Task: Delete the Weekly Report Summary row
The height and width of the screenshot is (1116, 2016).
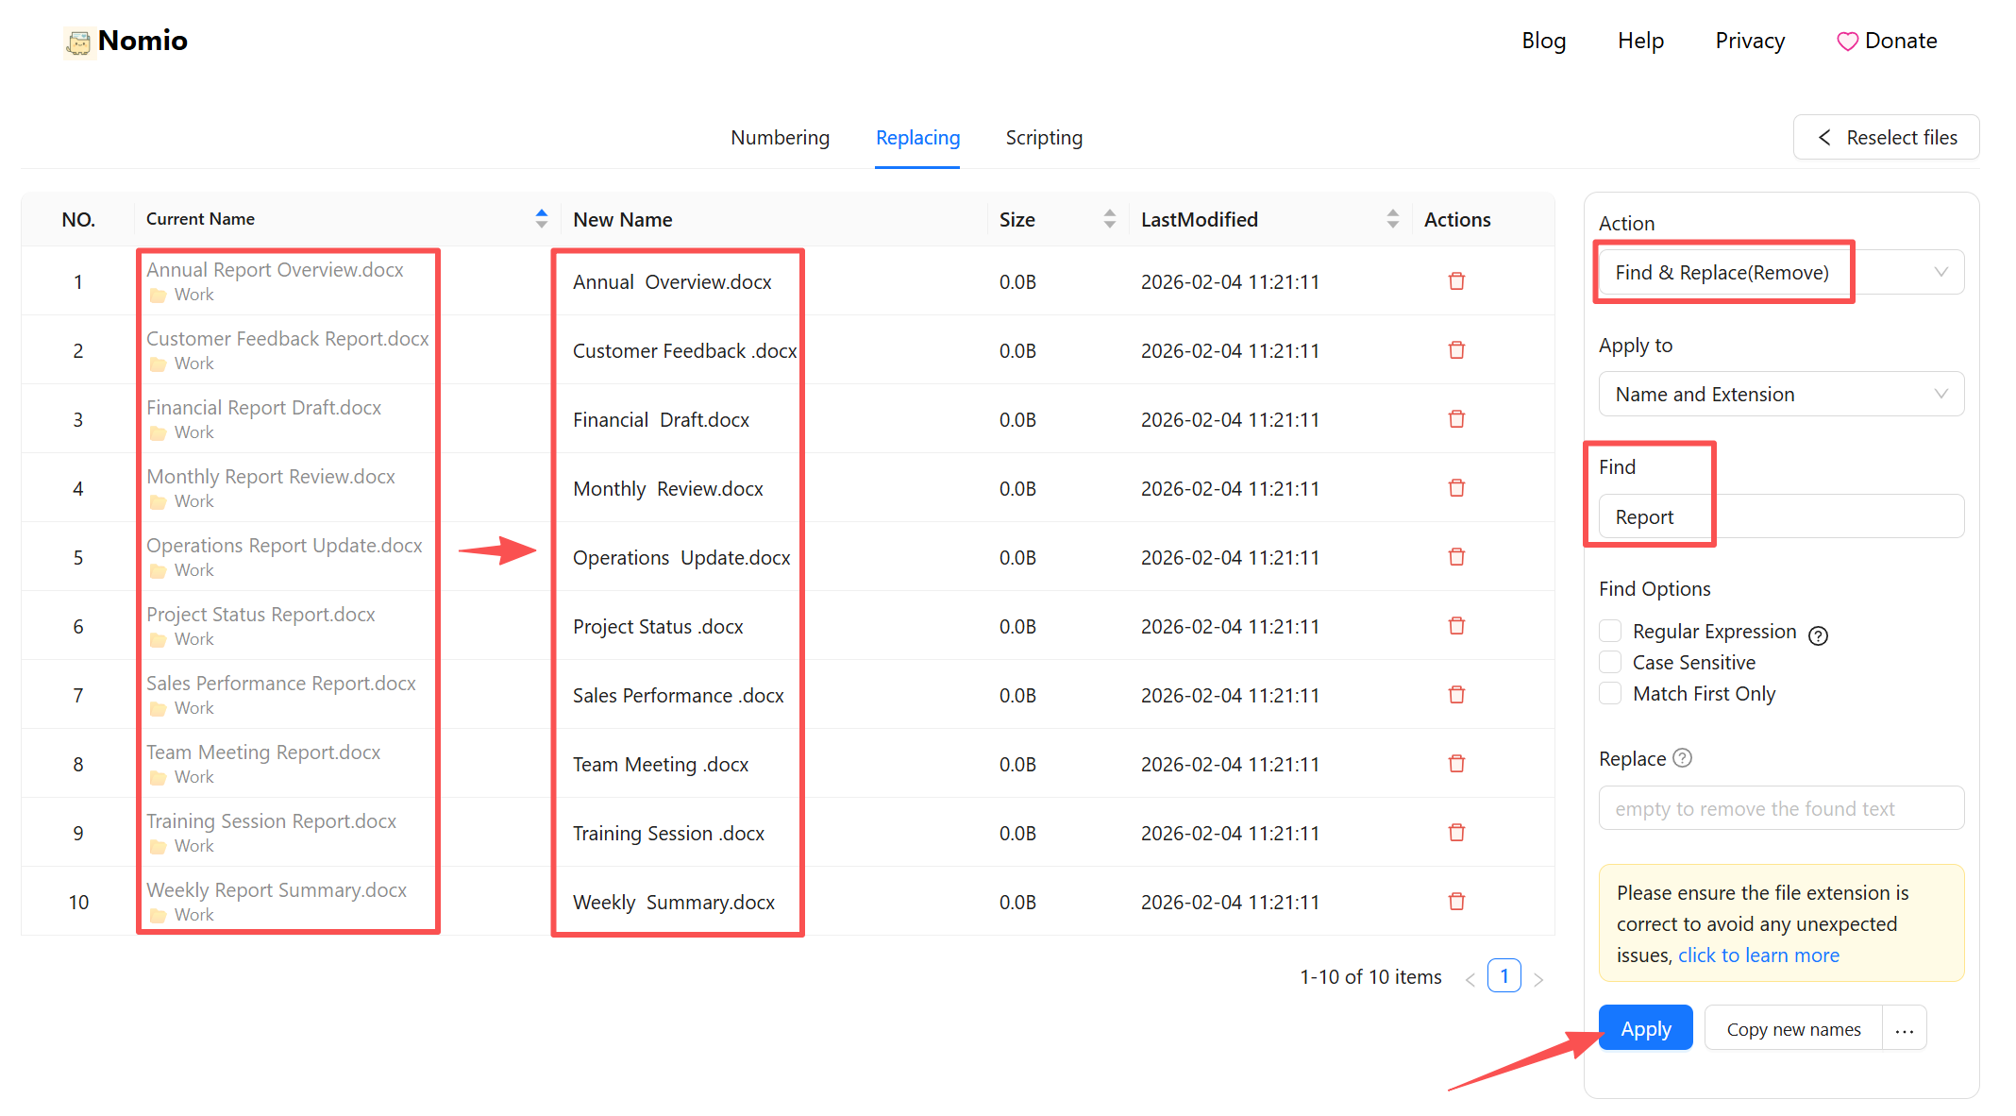Action: tap(1456, 902)
